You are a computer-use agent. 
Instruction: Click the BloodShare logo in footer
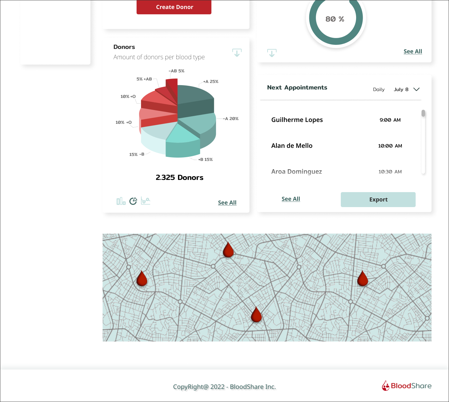[407, 386]
